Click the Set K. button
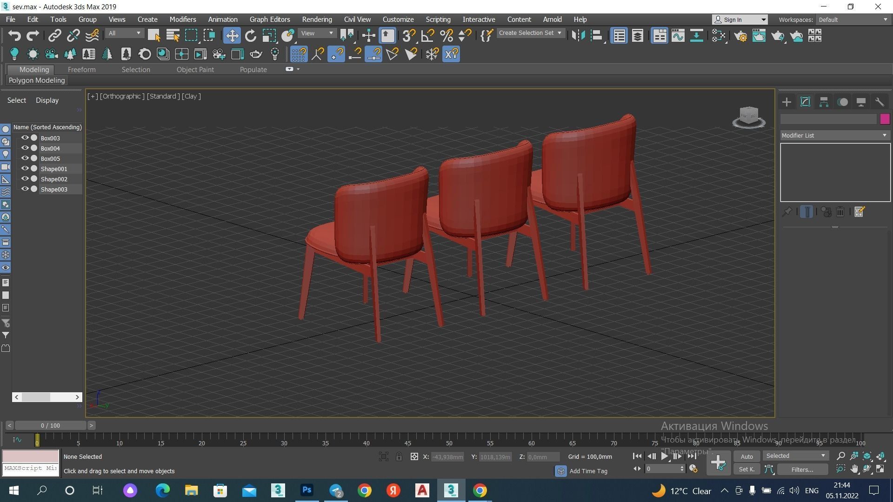Image resolution: width=893 pixels, height=502 pixels. pos(746,469)
